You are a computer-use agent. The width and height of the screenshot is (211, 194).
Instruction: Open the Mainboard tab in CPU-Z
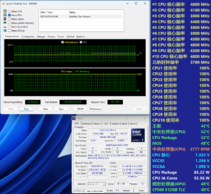86,124
